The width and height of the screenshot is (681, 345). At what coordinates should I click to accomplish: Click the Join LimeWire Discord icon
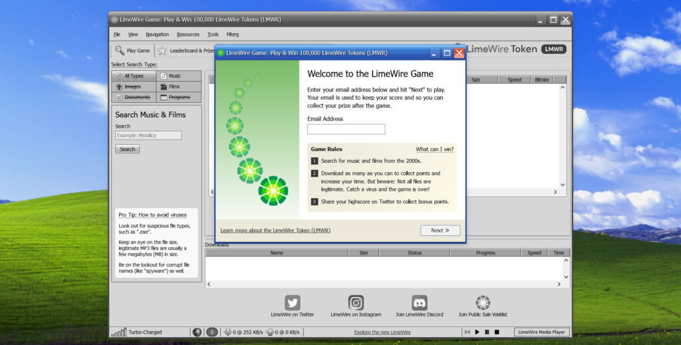[x=420, y=302]
